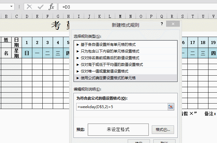Click date cell '1' in the sheet
The width and height of the screenshot is (217, 143).
tap(27, 43)
